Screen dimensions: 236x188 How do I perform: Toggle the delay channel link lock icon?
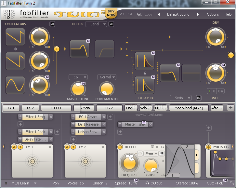coord(145,73)
